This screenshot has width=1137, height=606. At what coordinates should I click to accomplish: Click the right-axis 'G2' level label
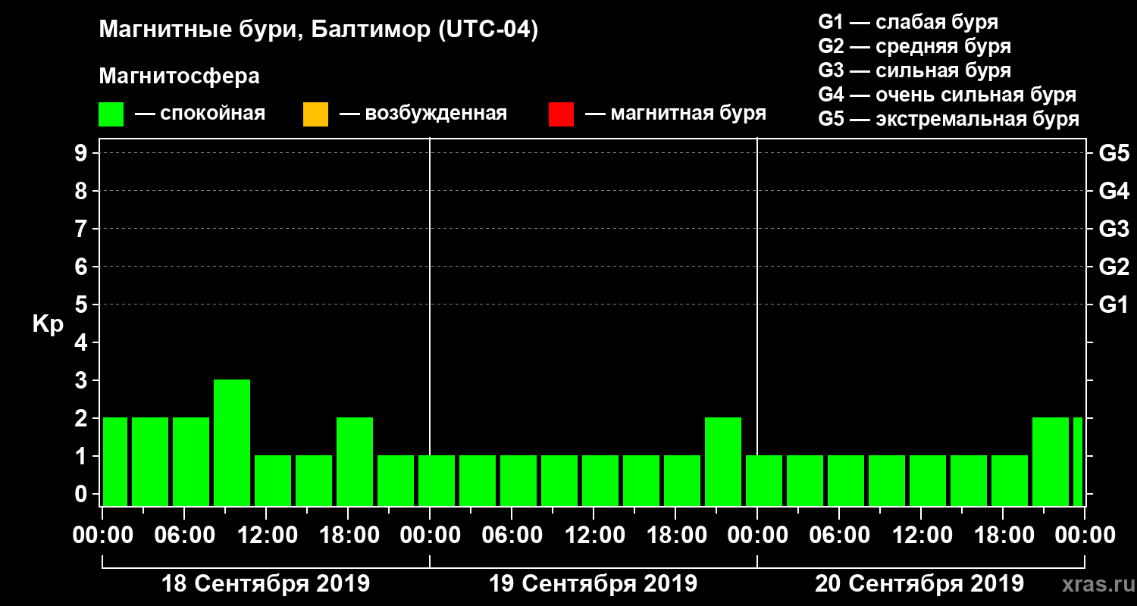tap(1114, 267)
